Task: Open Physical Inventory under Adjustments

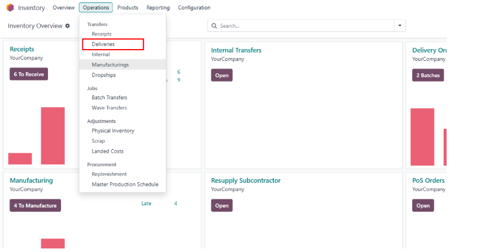Action: tap(113, 131)
